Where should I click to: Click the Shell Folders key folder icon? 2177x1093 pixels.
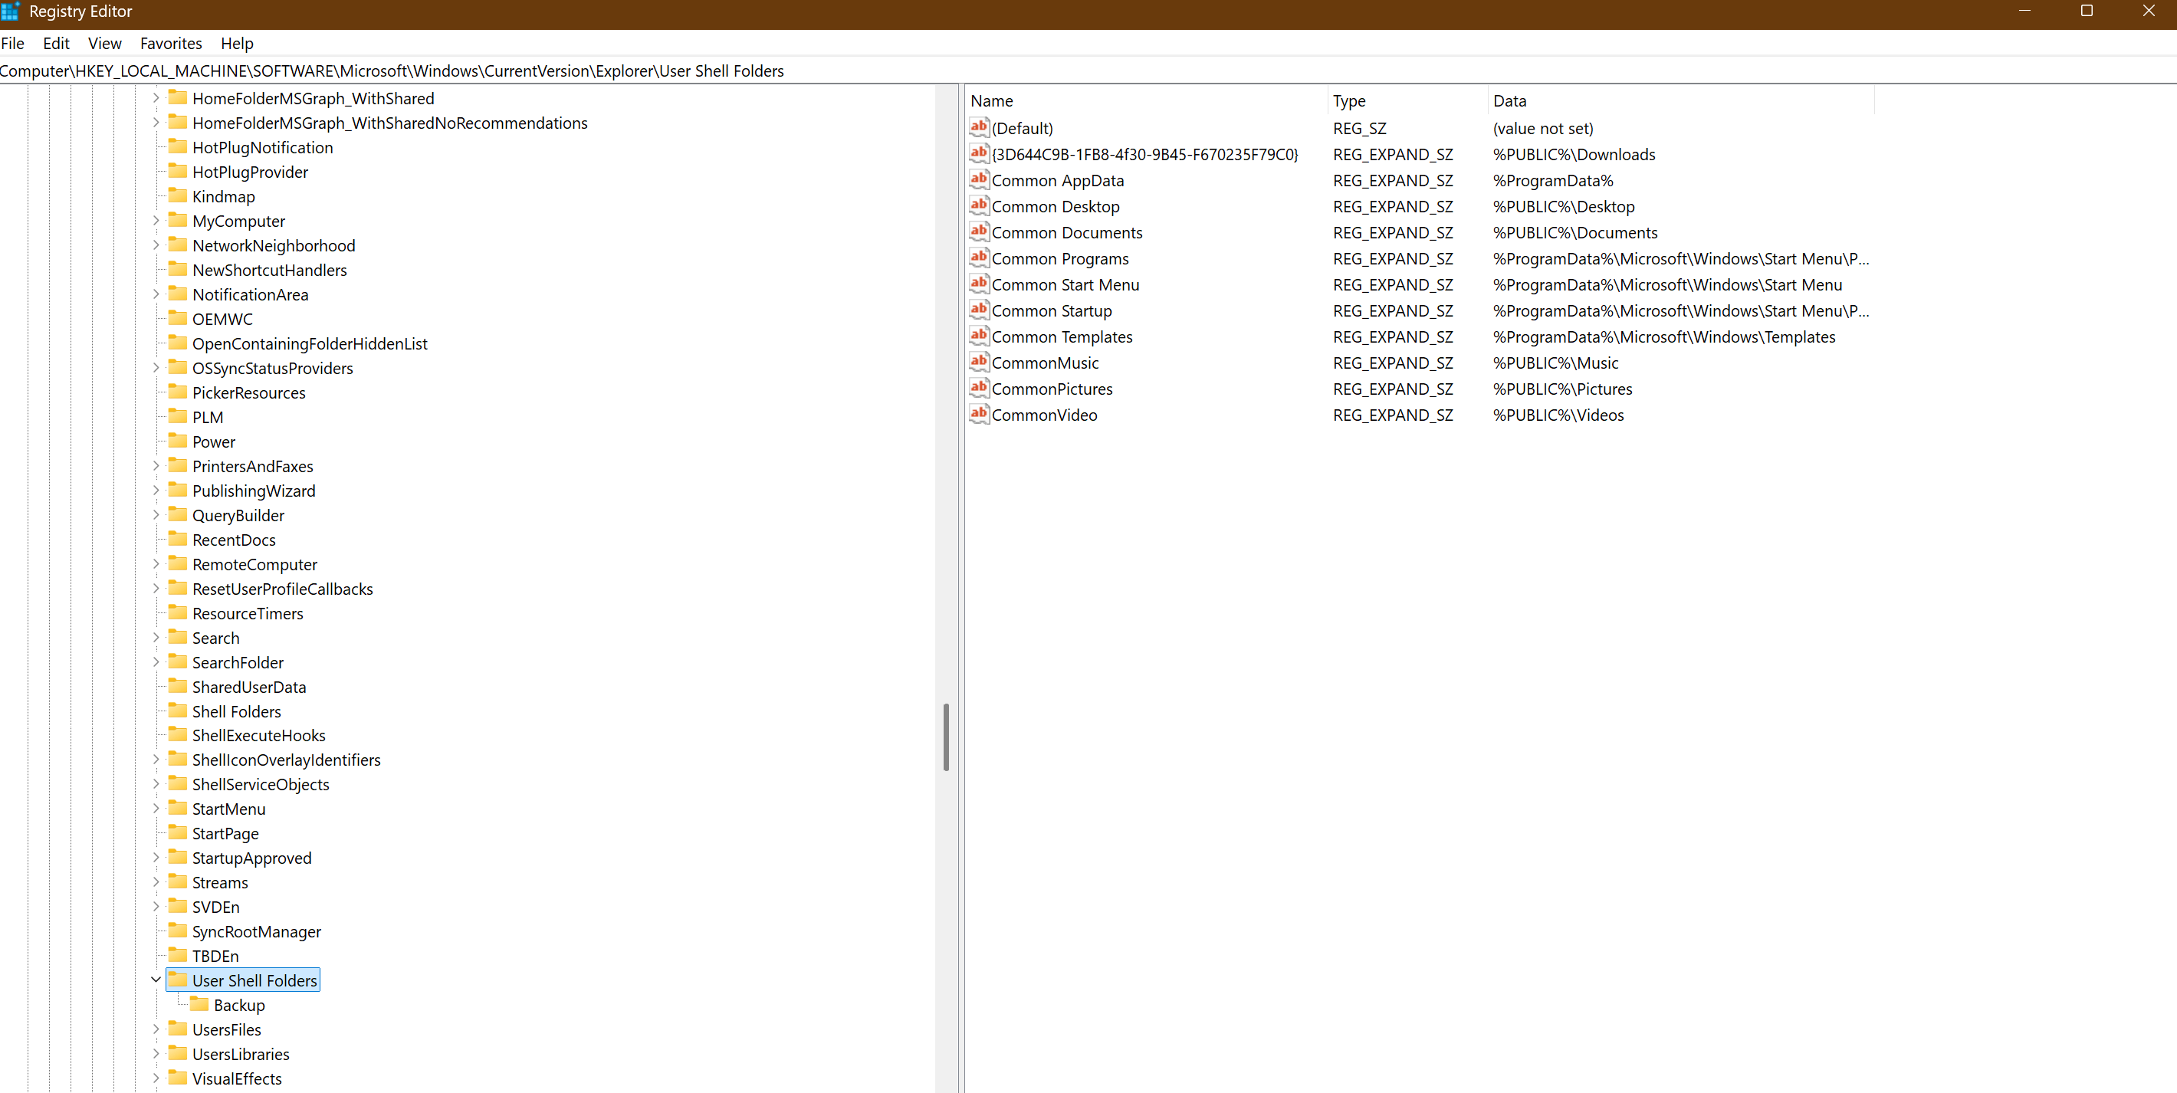(x=178, y=711)
